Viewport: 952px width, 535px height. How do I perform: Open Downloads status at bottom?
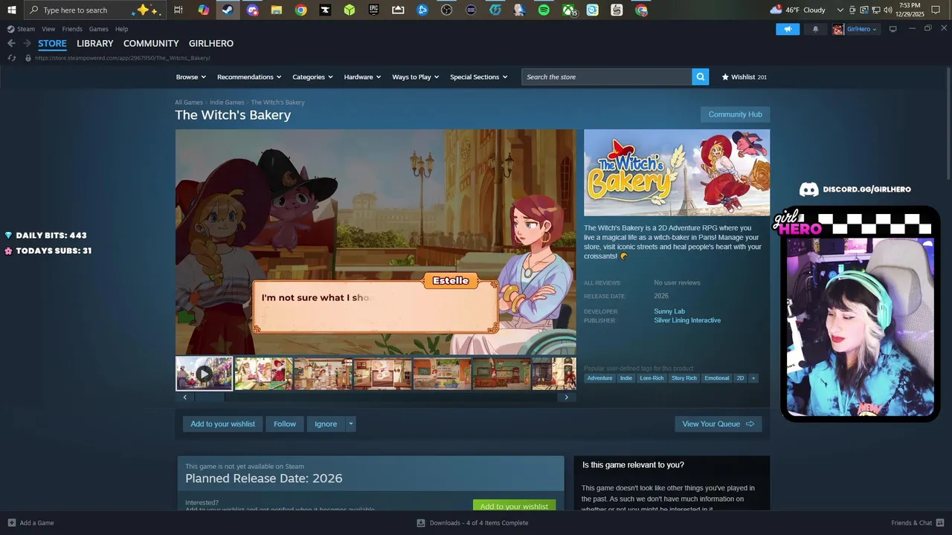(472, 523)
